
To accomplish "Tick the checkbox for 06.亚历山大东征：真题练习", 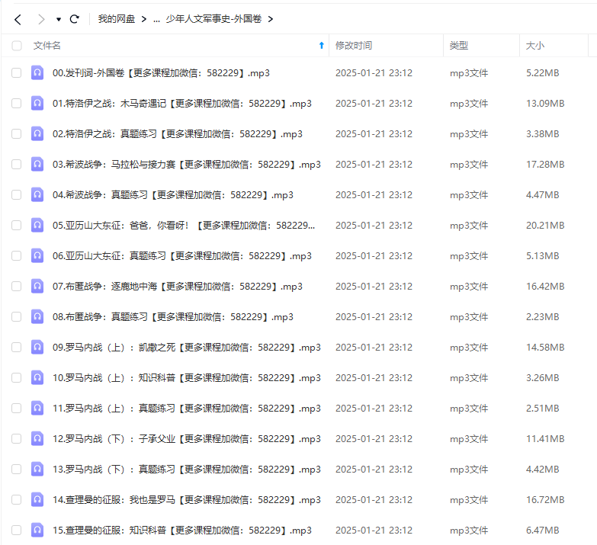I will 16,256.
